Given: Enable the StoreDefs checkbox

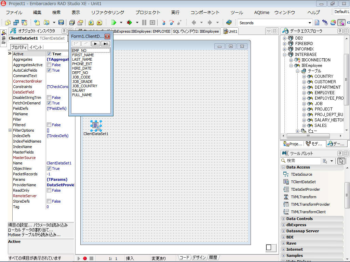Looking at the screenshot, I should (49, 201).
